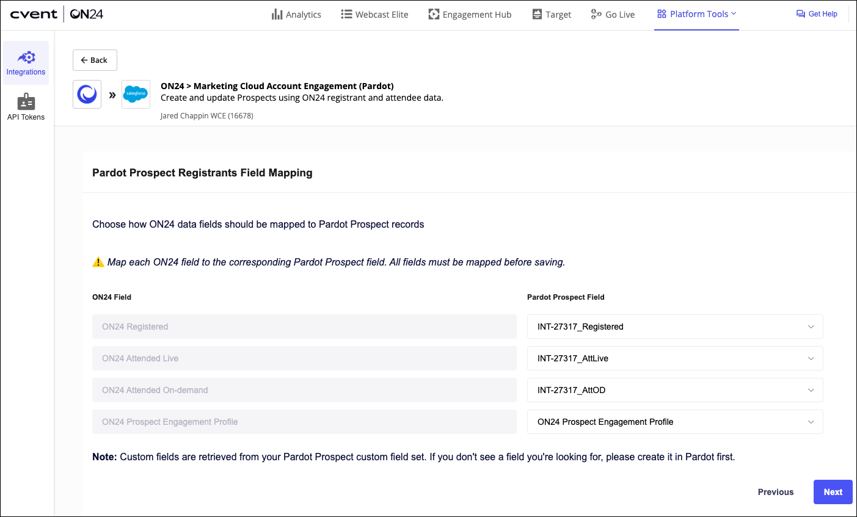Click the Next button
The height and width of the screenshot is (517, 857).
pos(833,492)
